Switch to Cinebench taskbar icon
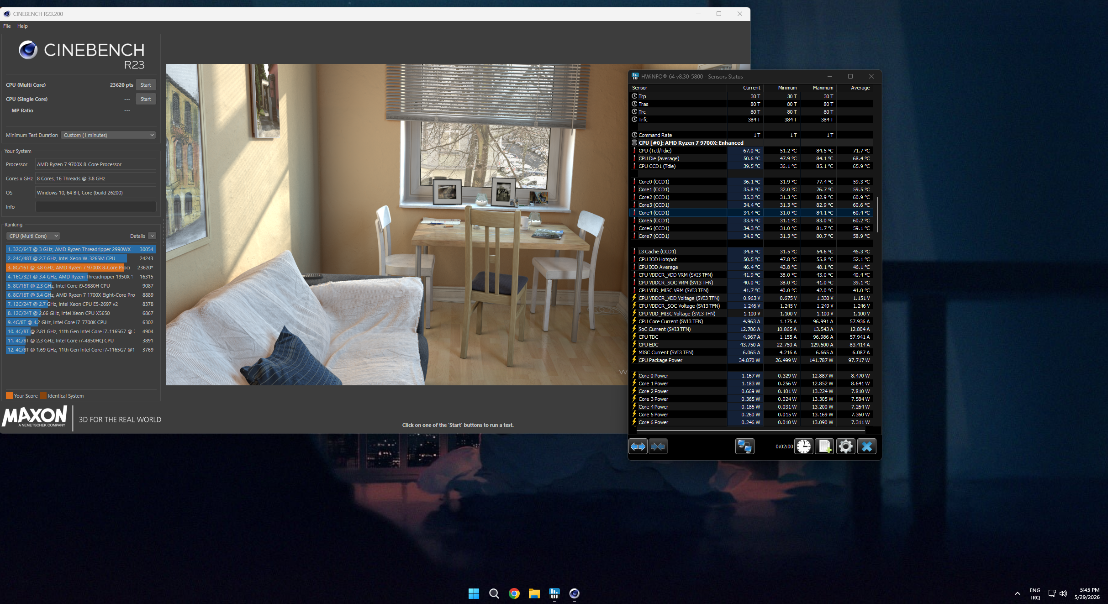 pos(575,593)
